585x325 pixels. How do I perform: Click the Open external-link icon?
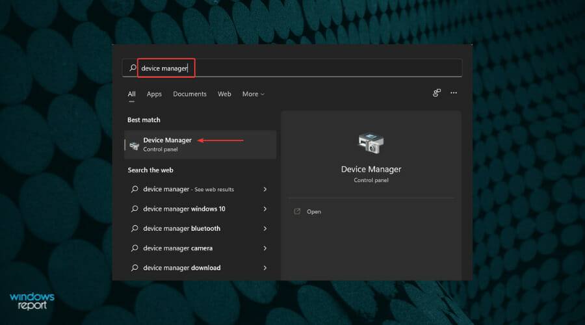coord(297,211)
